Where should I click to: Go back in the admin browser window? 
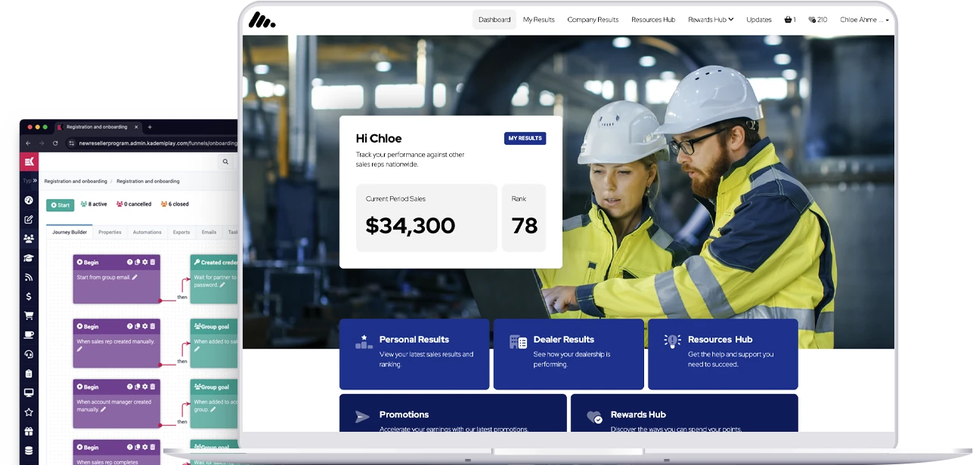tap(29, 143)
